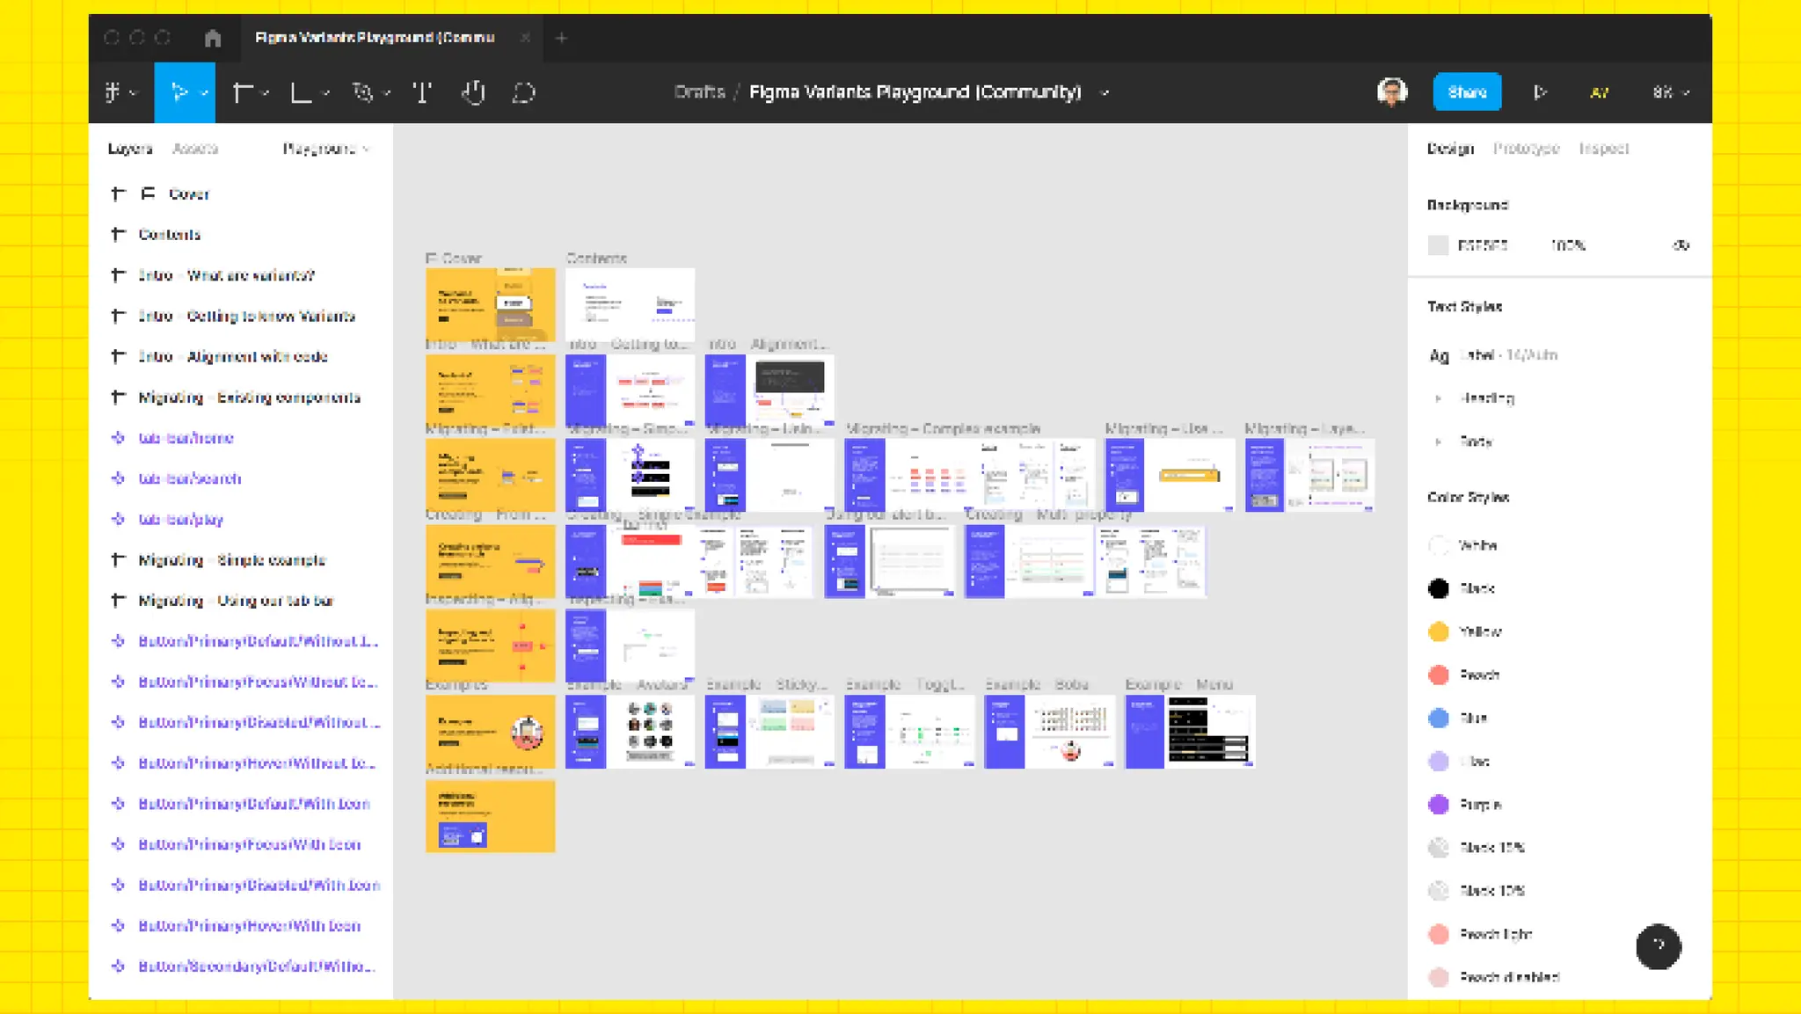Select the Move tool in toolbar

click(179, 92)
